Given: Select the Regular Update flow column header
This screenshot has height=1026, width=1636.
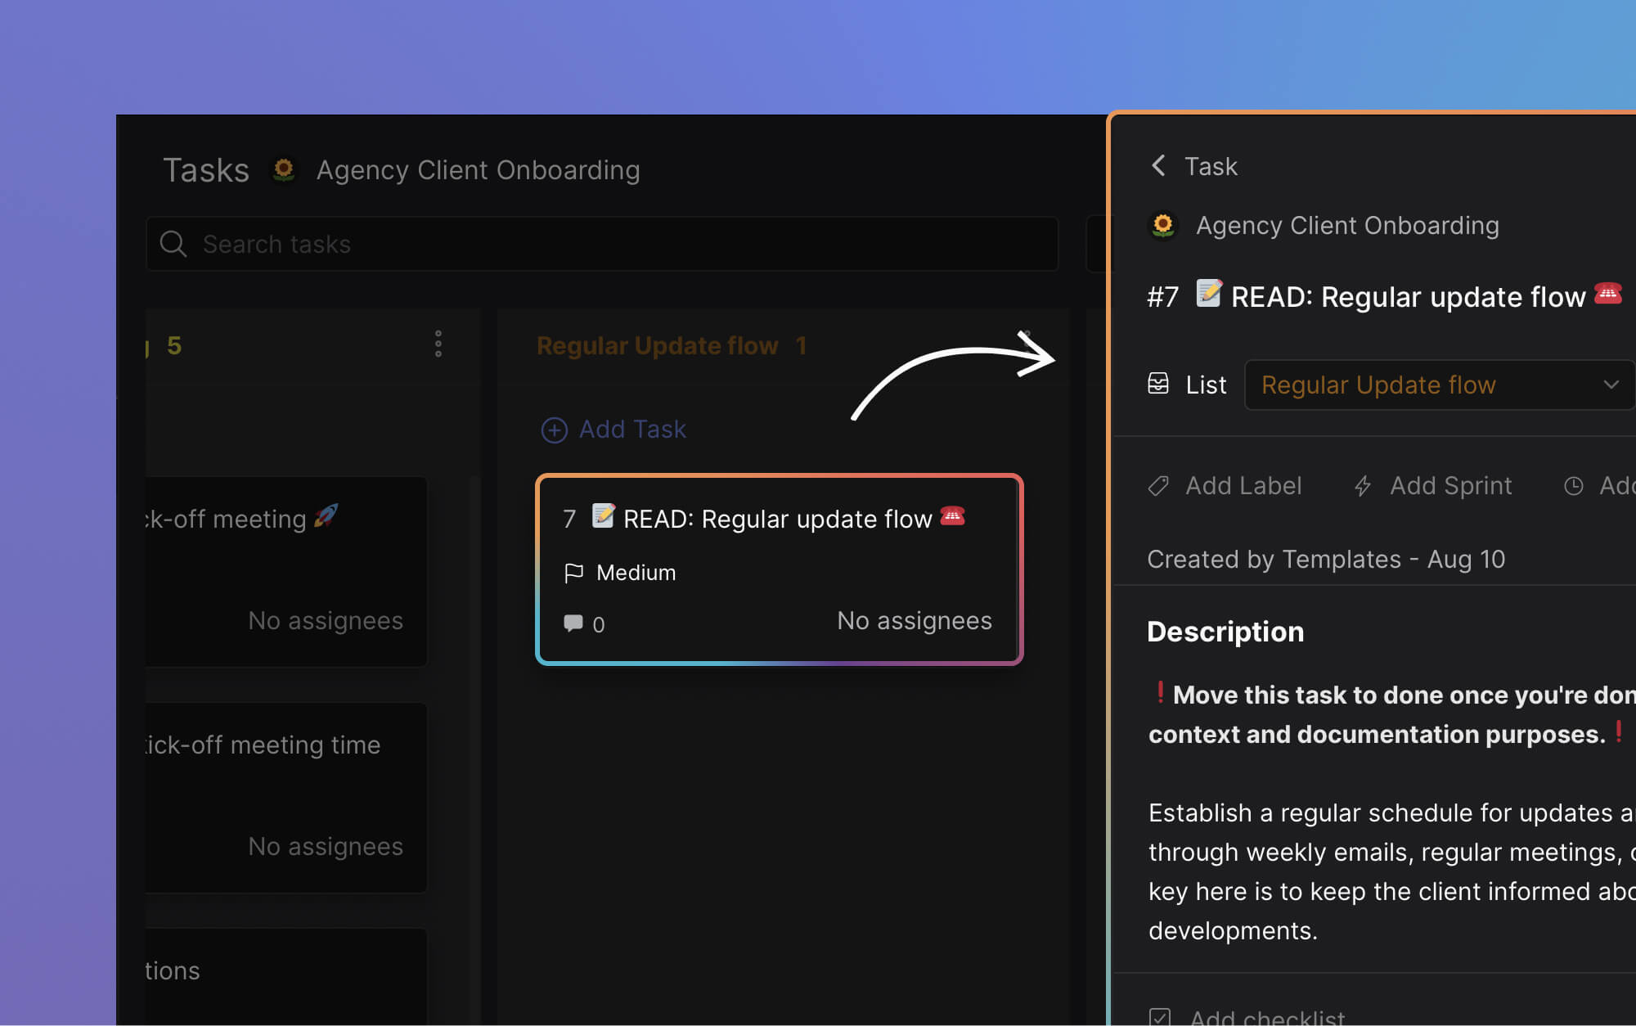Looking at the screenshot, I should click(x=658, y=345).
